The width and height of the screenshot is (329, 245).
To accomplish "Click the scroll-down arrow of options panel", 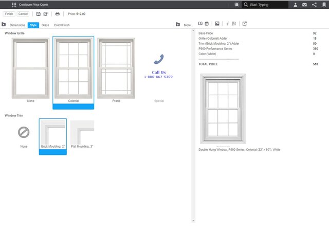I will (194, 220).
